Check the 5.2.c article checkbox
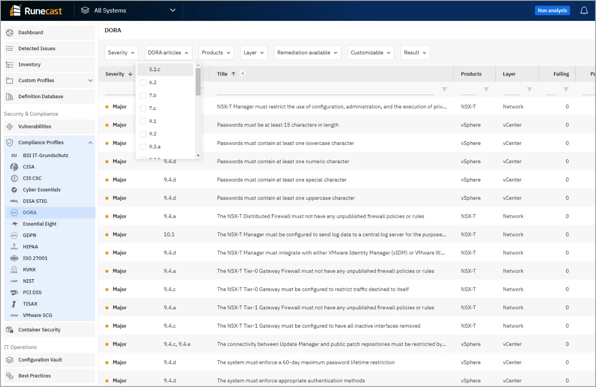Image resolution: width=596 pixels, height=387 pixels. pyautogui.click(x=143, y=70)
